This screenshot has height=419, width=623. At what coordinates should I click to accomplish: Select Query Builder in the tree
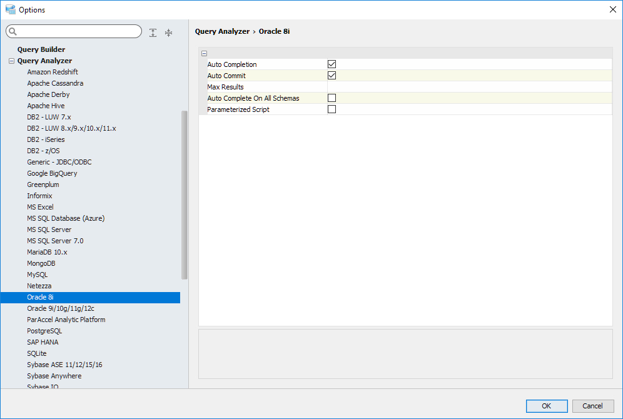point(41,49)
